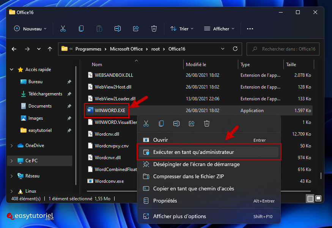Viewport: 332px width, 228px height.
Task: Go back with the left arrow button
Action: pos(14,49)
